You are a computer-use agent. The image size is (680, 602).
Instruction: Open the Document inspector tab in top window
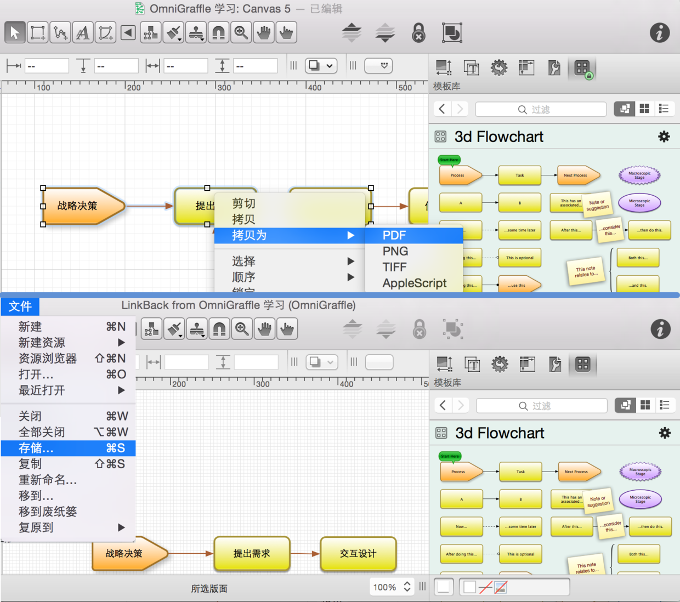coord(554,67)
